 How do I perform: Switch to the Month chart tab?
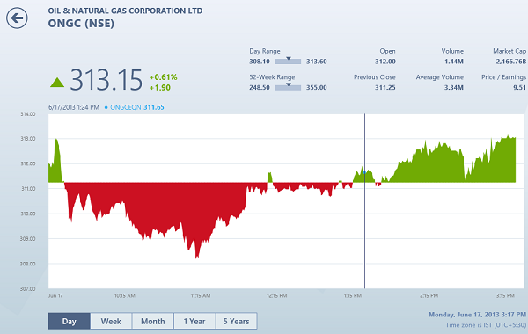click(153, 321)
